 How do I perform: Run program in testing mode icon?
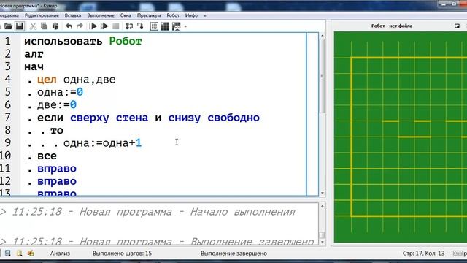coord(104,26)
